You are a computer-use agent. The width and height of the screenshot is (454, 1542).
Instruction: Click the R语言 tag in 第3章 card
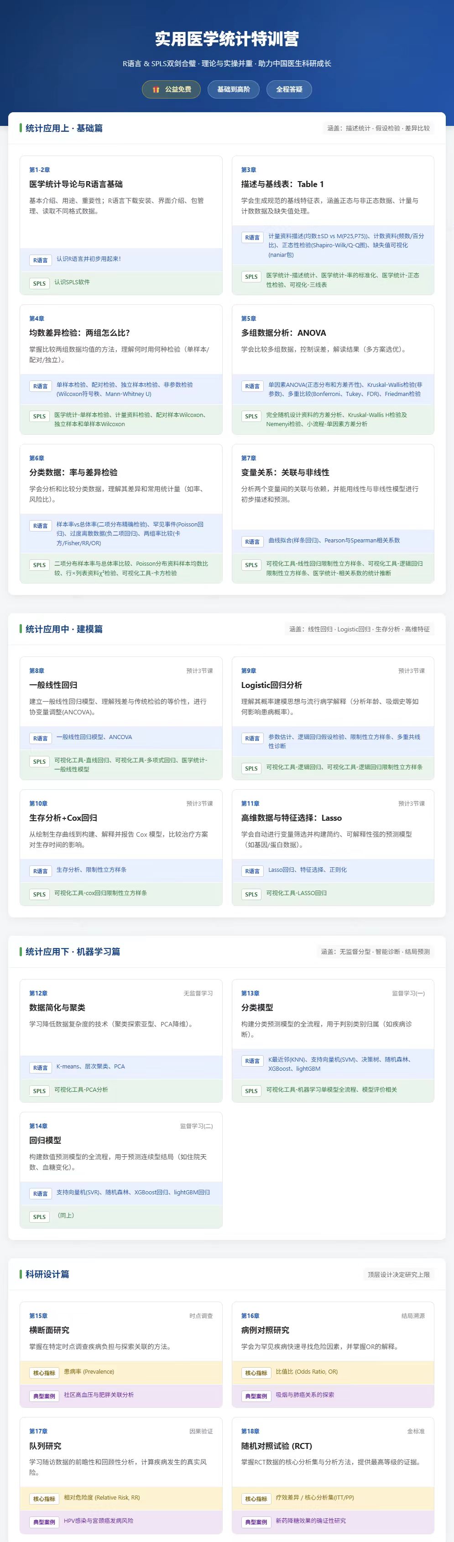(253, 238)
